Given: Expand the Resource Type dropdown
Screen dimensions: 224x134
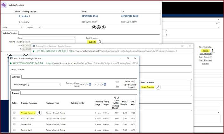Looking at the screenshot, I should pos(44,84).
